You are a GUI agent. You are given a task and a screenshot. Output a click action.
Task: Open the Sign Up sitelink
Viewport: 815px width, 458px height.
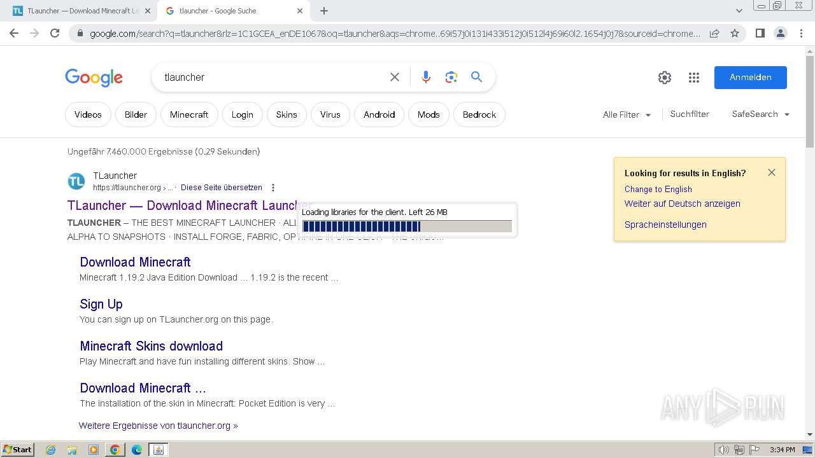tap(101, 304)
